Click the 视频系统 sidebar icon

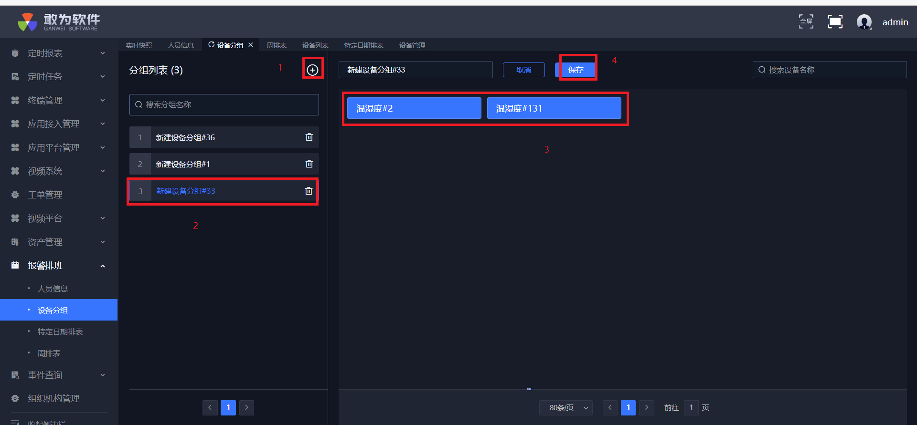click(x=15, y=171)
